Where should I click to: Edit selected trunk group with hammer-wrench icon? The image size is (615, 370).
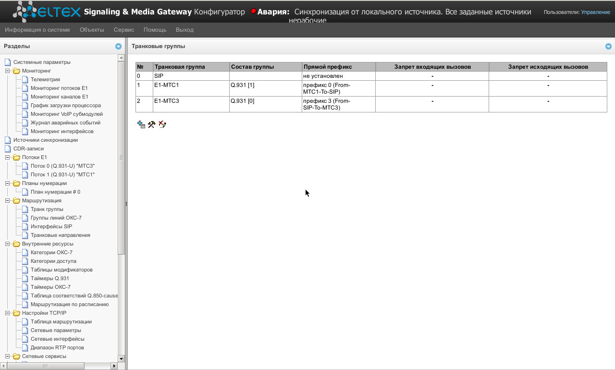pos(152,124)
